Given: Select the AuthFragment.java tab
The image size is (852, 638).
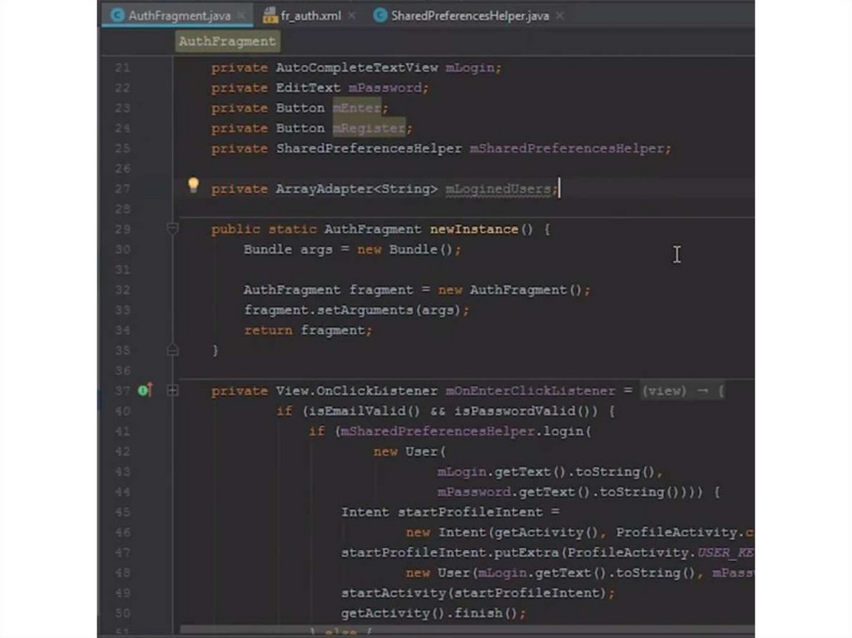Looking at the screenshot, I should [x=179, y=16].
